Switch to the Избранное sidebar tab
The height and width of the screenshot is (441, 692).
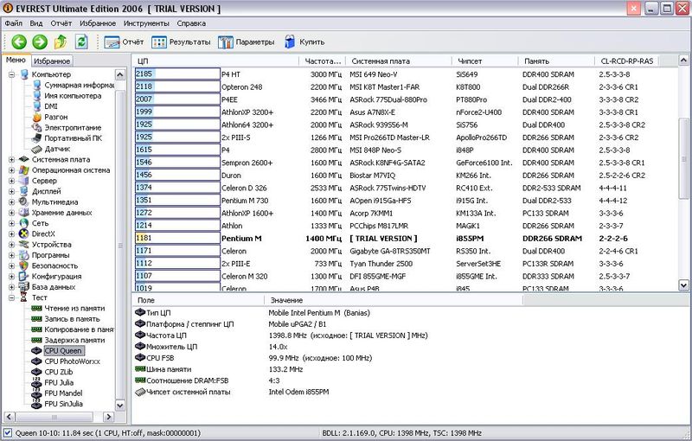click(52, 61)
